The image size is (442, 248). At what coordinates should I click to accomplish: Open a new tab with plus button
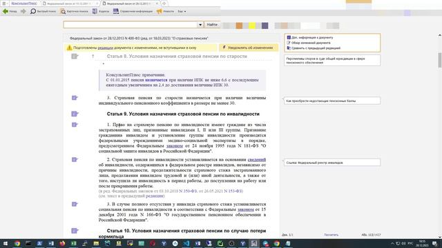pyautogui.click(x=164, y=3)
